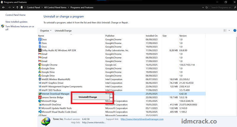
Task: Click the Intel Management Engine Components icon
Action: (40, 86)
